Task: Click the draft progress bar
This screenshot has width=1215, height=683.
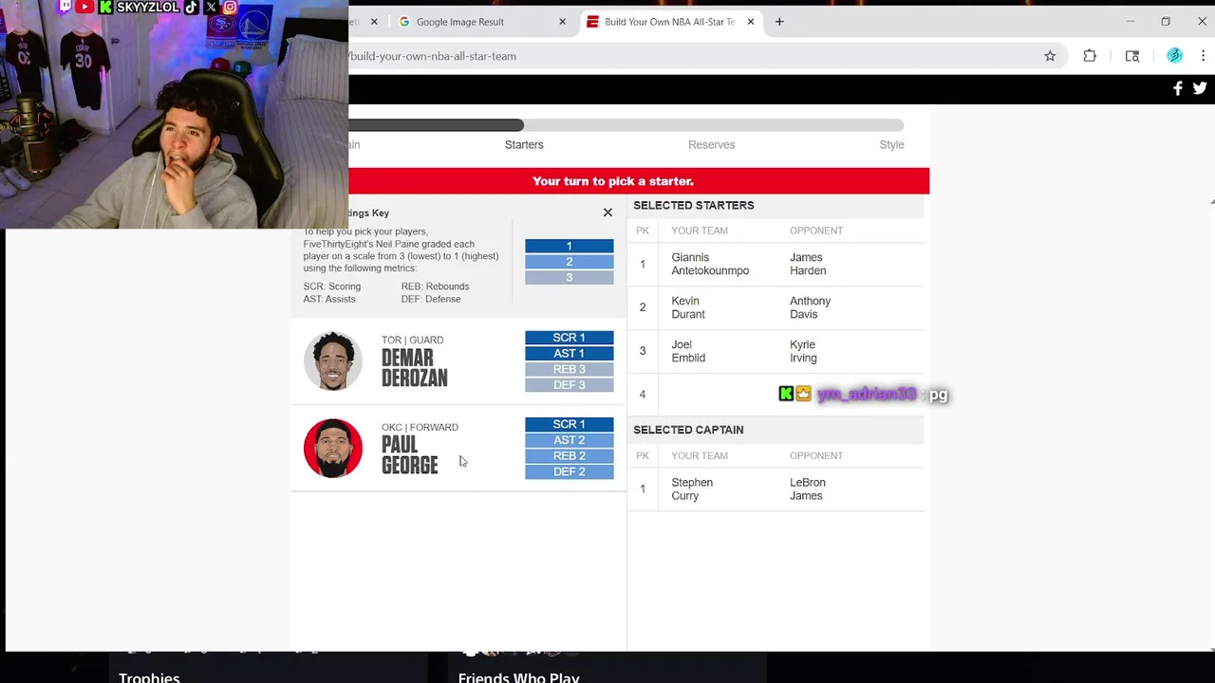Action: click(x=626, y=125)
